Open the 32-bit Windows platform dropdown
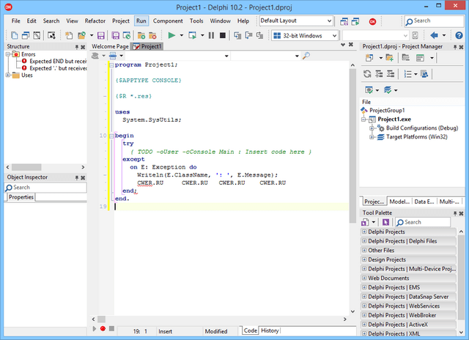 334,35
